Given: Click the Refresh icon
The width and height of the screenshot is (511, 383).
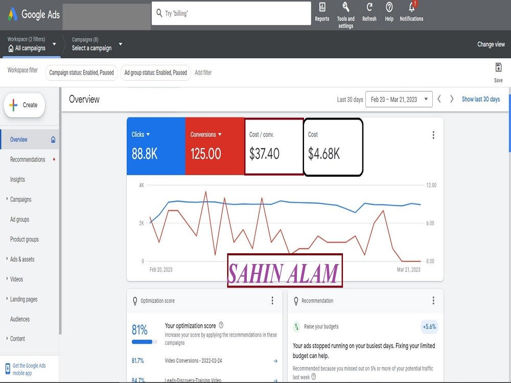Looking at the screenshot, I should pos(369,7).
